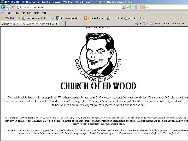This screenshot has width=188, height=141.
Task: Expand the Home button dropdown arrow
Action: (x=140, y=23)
